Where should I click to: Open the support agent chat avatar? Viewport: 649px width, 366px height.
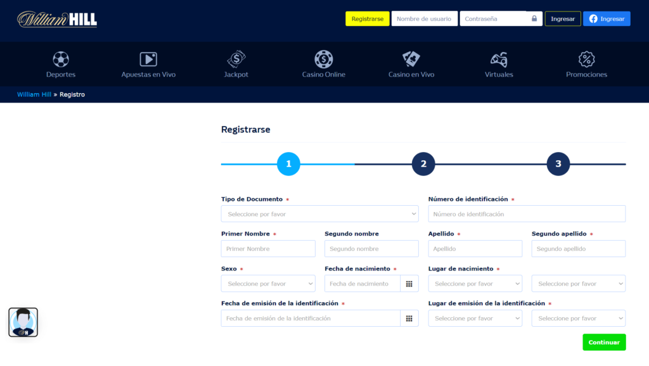pos(23,322)
